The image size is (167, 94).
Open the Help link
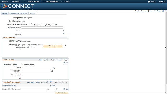tap(146, 11)
